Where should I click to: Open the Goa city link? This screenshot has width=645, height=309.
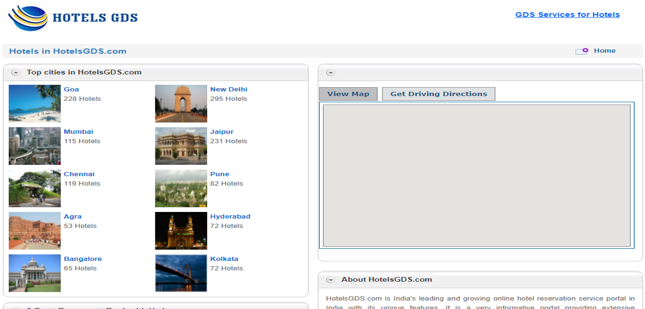(x=71, y=89)
